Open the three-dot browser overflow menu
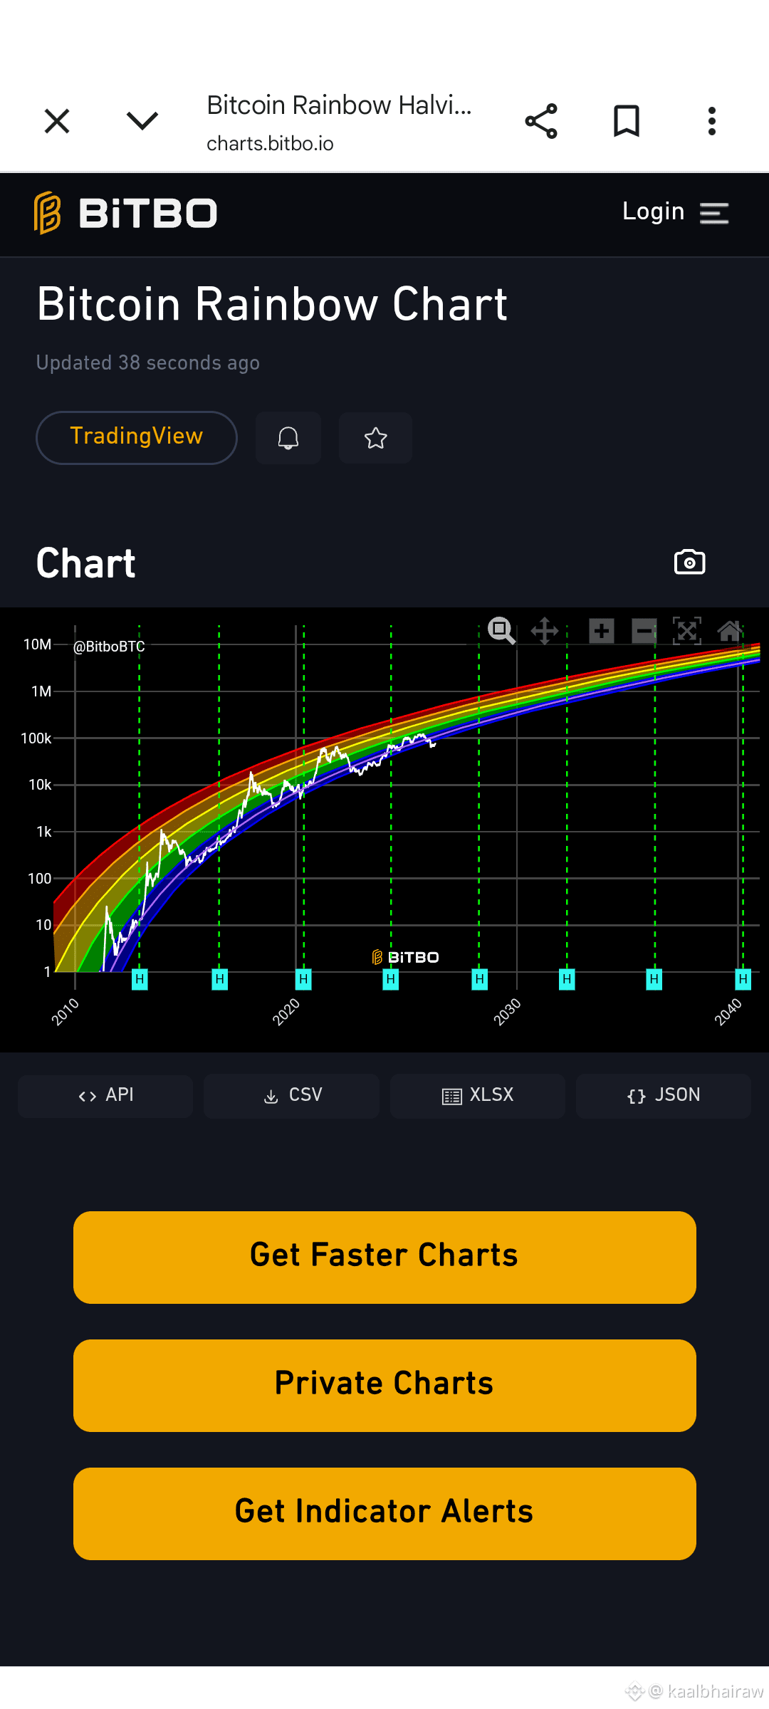Screen dimensions: 769x1709 [712, 121]
